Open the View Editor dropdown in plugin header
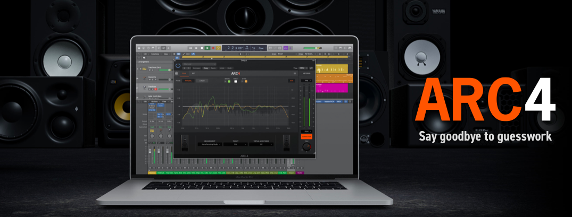Viewport: 572px width, 217px height. click(303, 68)
